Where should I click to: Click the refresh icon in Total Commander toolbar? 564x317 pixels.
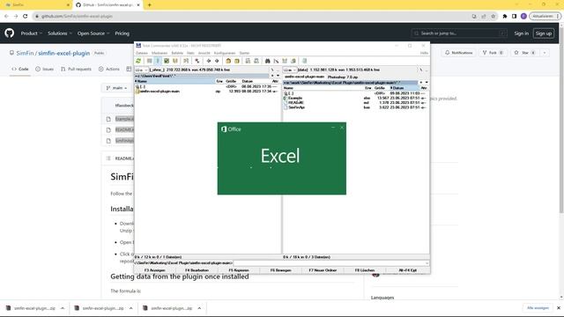[138, 61]
